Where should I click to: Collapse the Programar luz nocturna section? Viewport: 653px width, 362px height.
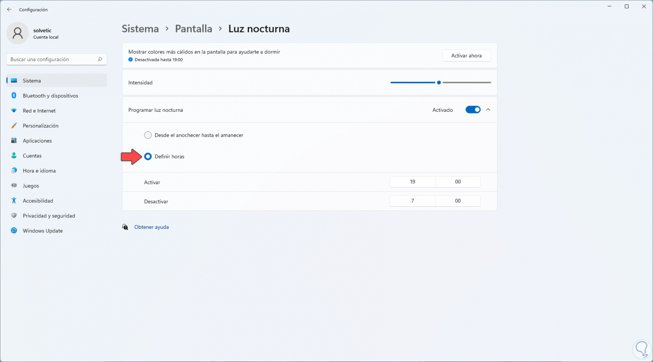click(488, 110)
